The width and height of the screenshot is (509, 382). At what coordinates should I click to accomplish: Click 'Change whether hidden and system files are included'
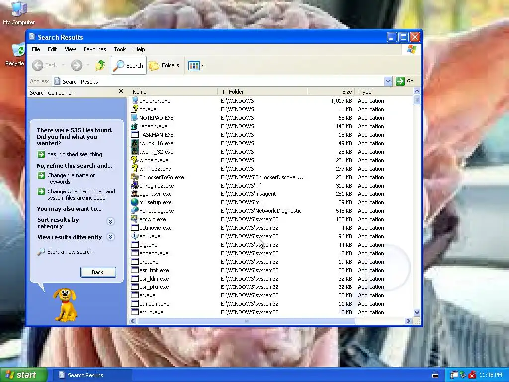(x=76, y=195)
